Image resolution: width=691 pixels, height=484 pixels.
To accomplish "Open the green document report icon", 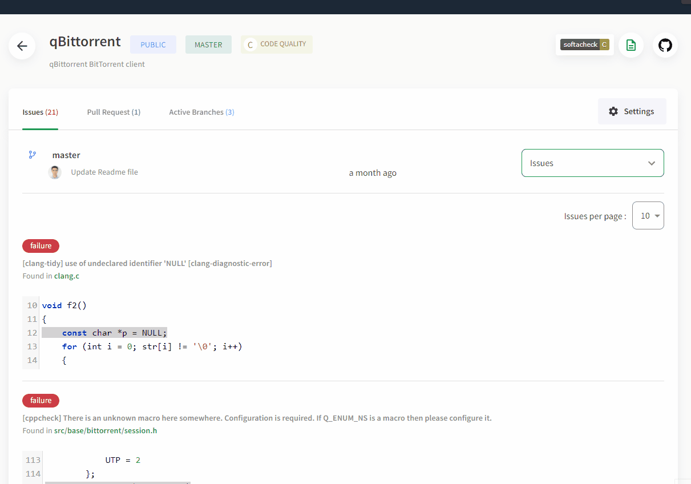I will pyautogui.click(x=631, y=45).
